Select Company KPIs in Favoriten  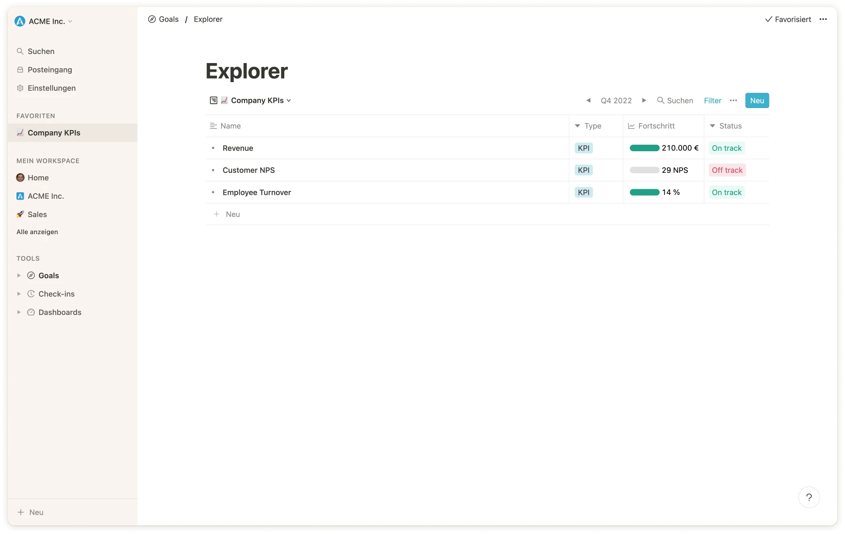pos(54,133)
